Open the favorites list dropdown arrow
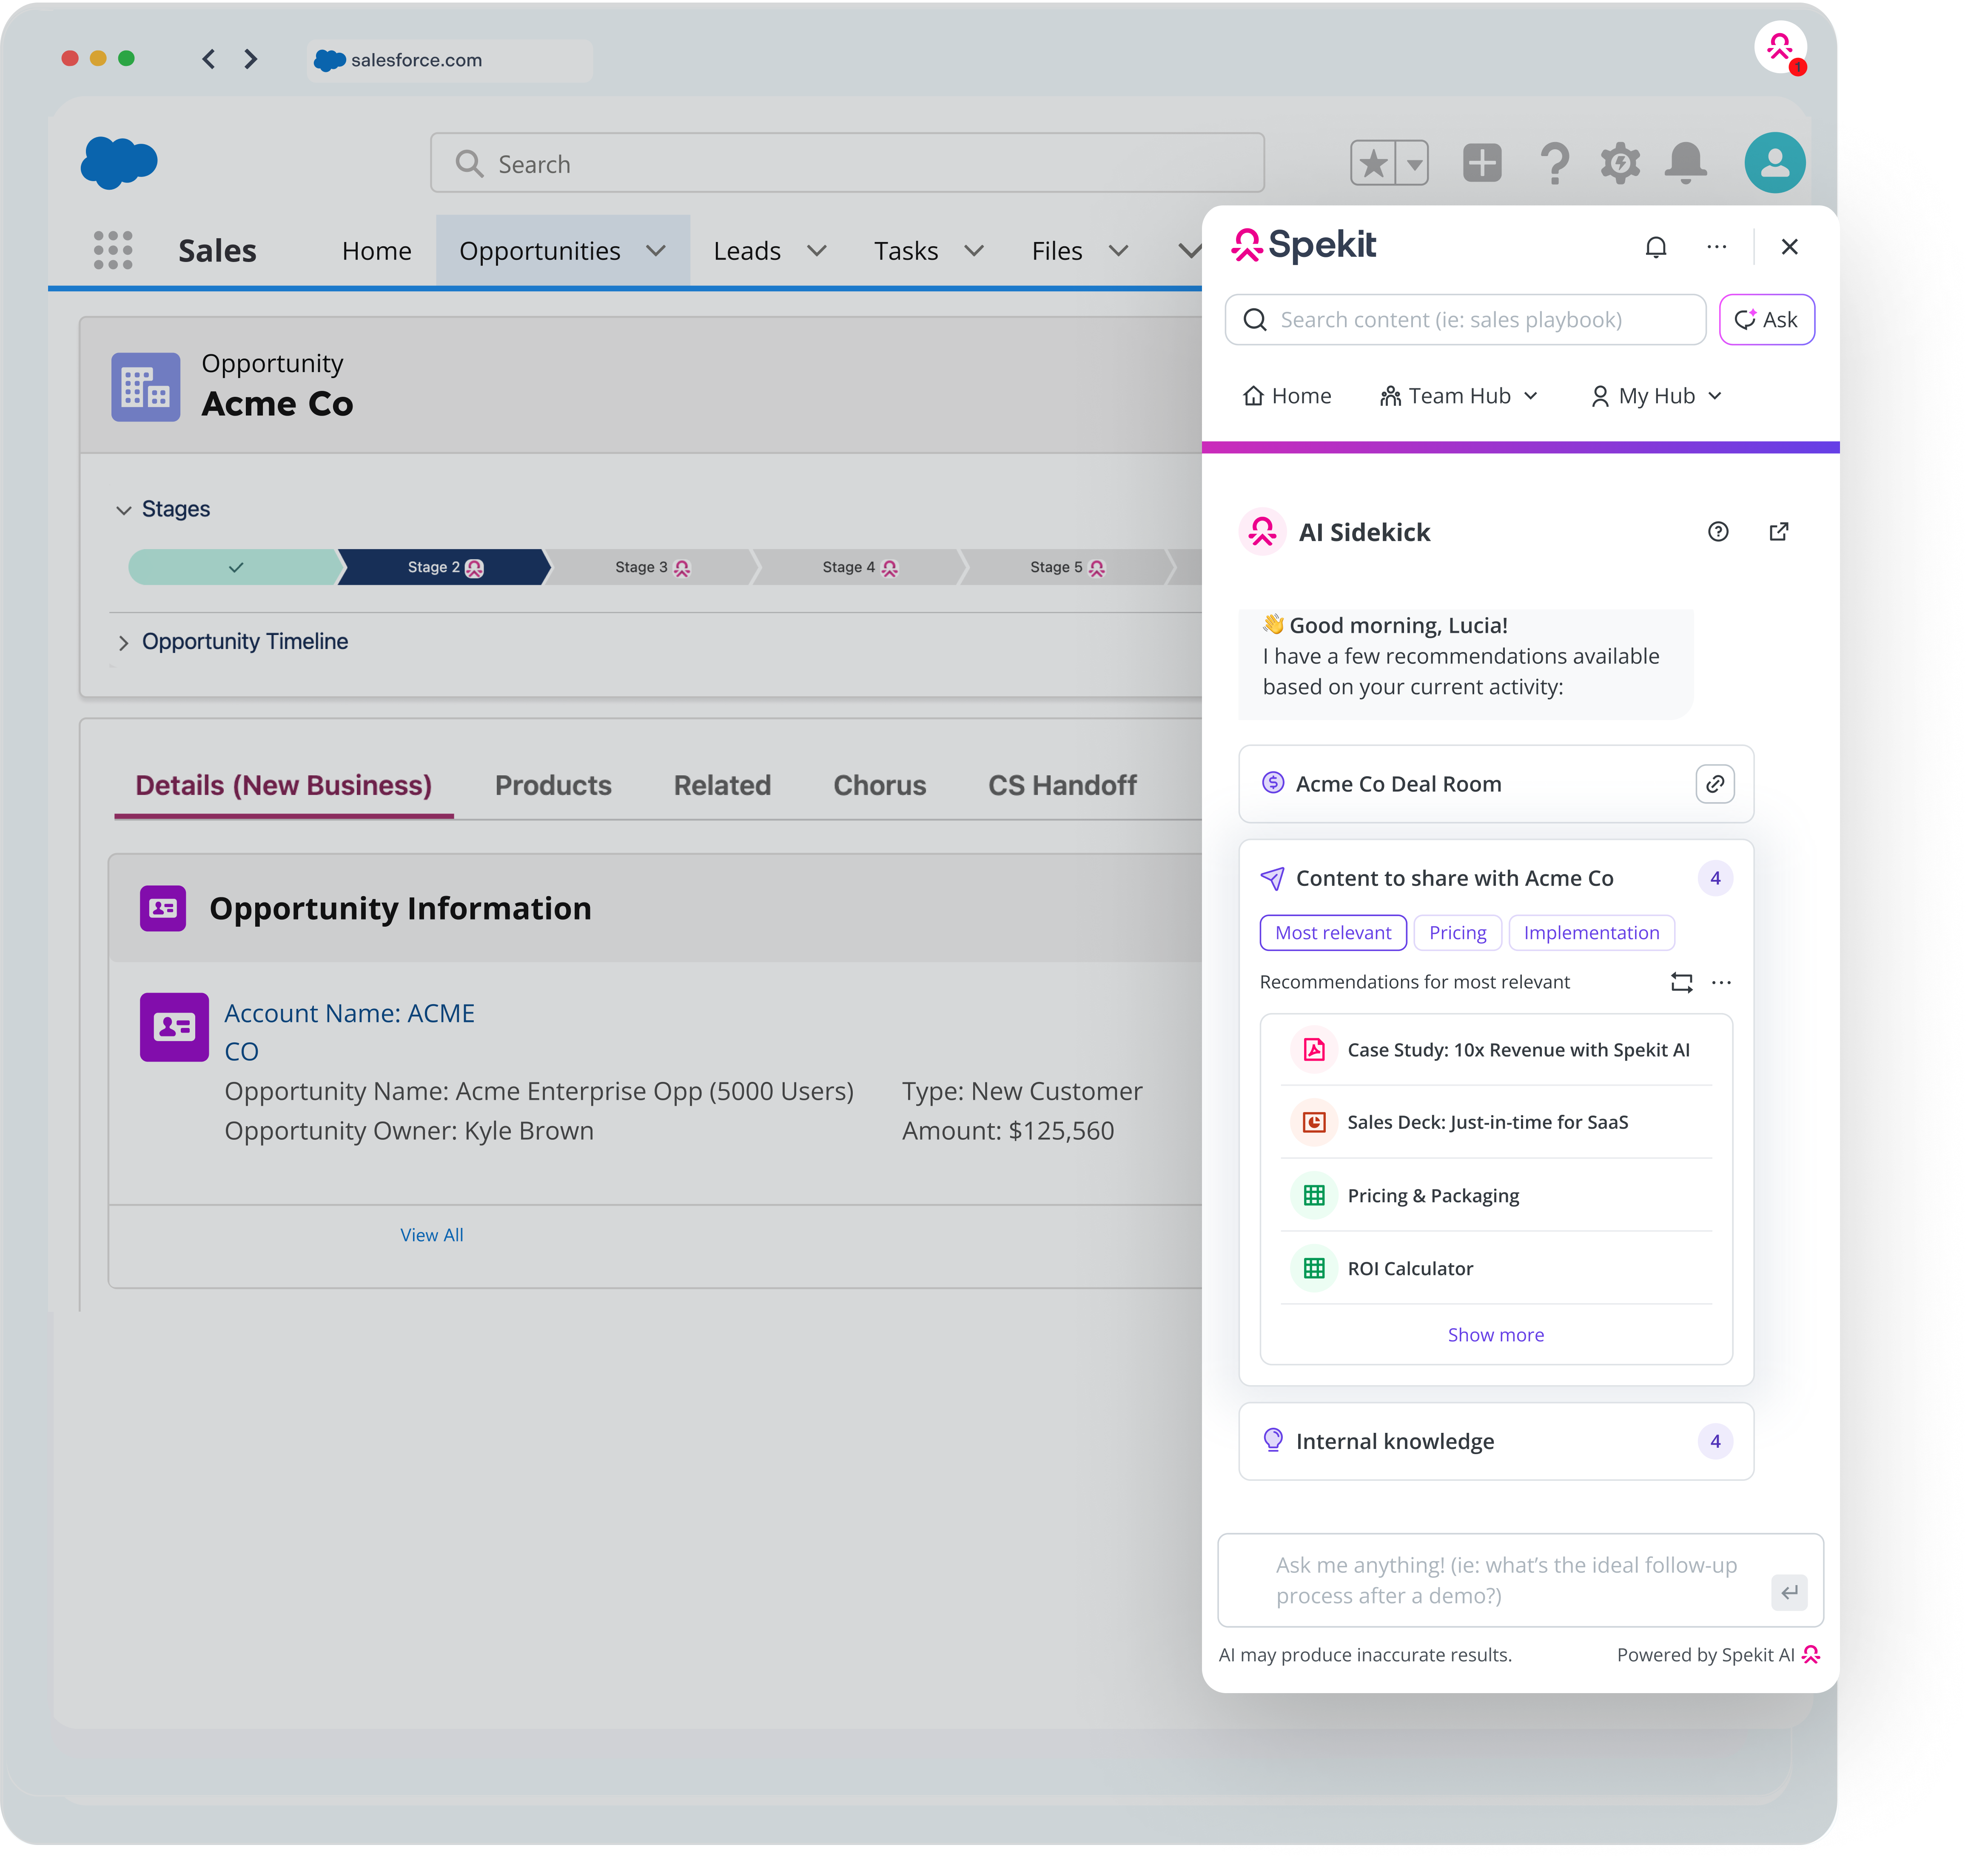 (1414, 163)
